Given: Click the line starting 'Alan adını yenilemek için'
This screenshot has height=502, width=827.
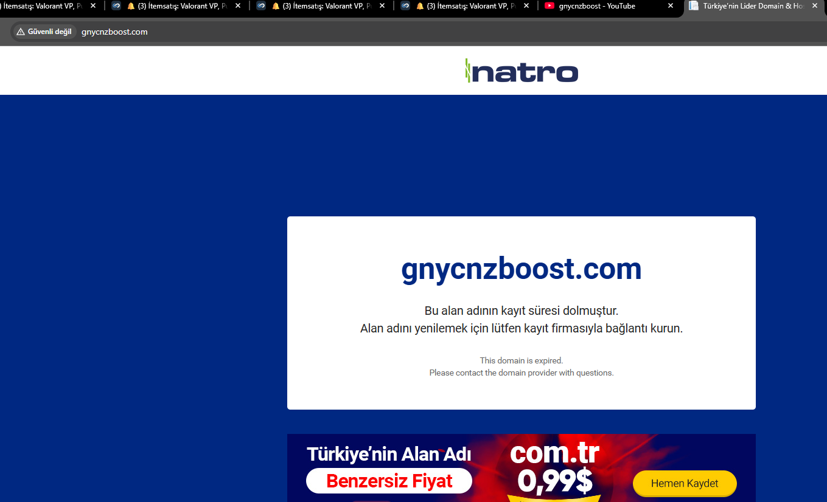Looking at the screenshot, I should (x=522, y=328).
